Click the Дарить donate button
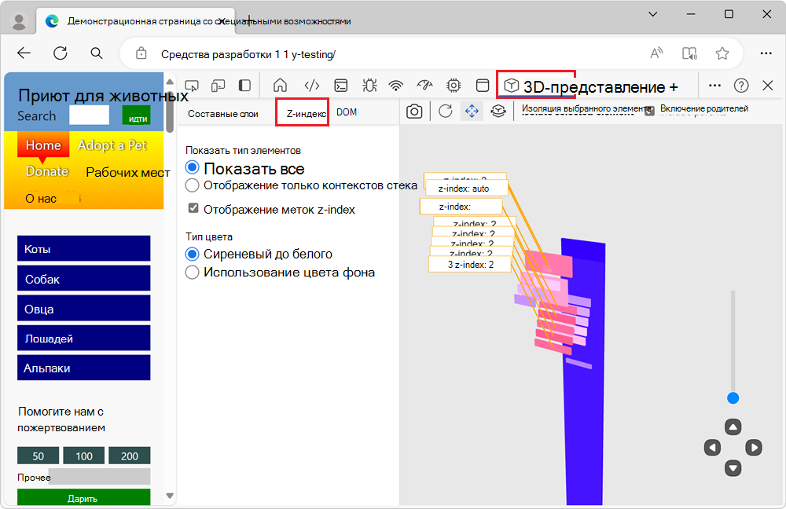Screen dimensions: 786x509 click(x=84, y=497)
